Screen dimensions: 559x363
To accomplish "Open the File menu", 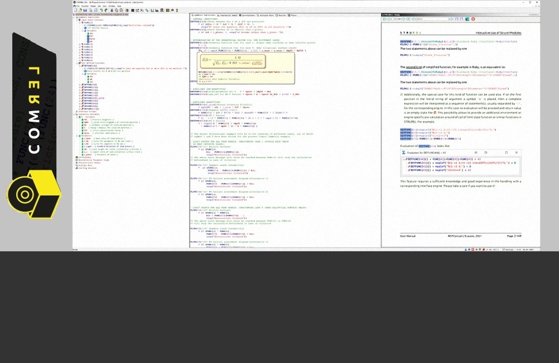I will tap(78, 6).
